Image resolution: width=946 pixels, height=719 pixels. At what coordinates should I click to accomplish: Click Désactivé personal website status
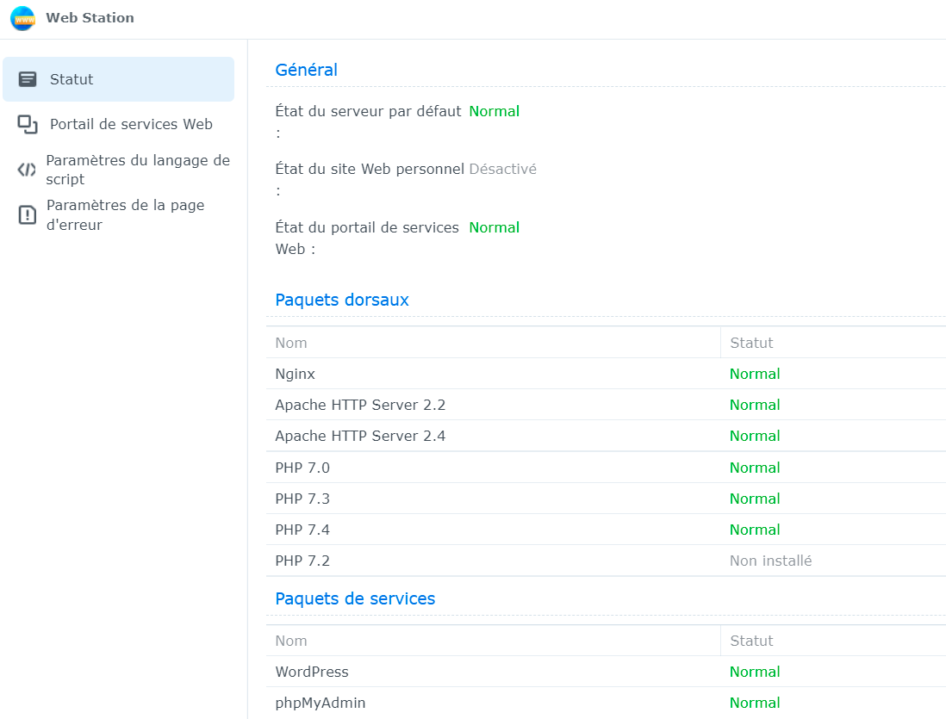pyautogui.click(x=502, y=169)
